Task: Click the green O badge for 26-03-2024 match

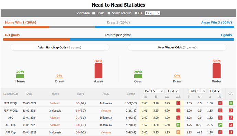Action: (231, 103)
